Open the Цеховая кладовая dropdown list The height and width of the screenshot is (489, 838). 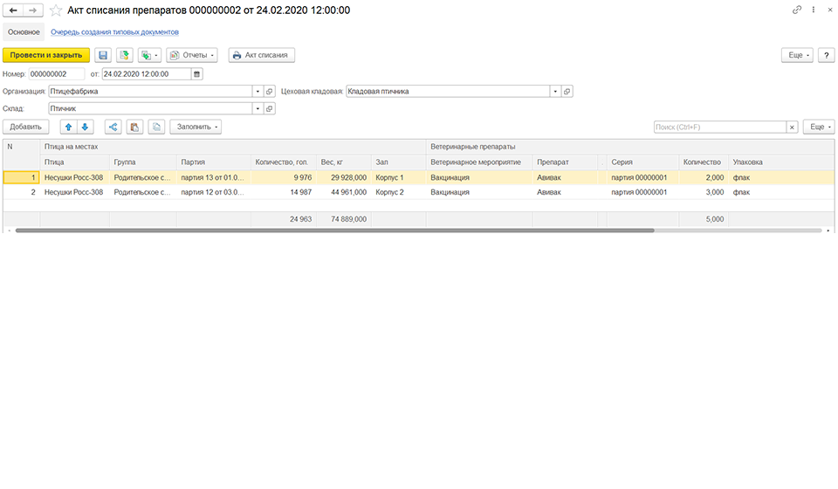click(555, 92)
